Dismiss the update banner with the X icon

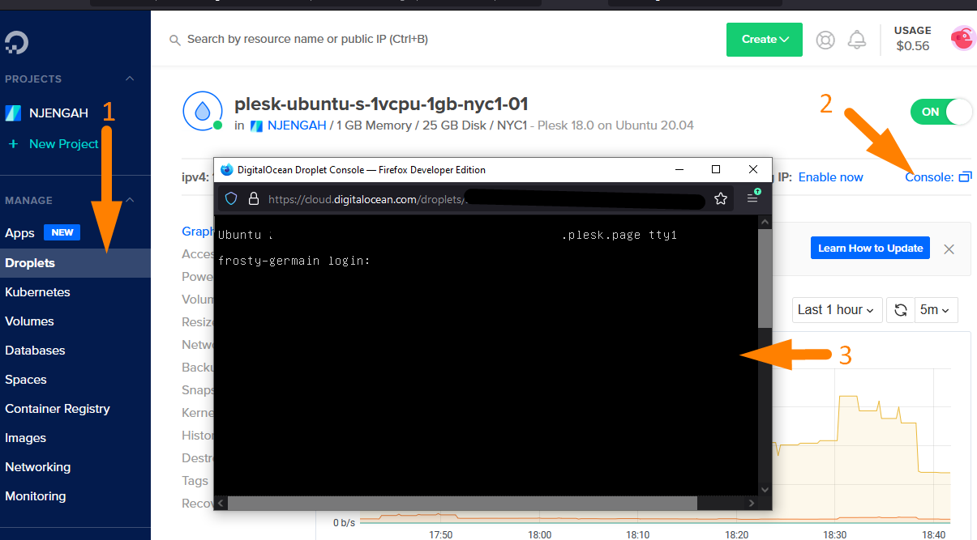949,249
